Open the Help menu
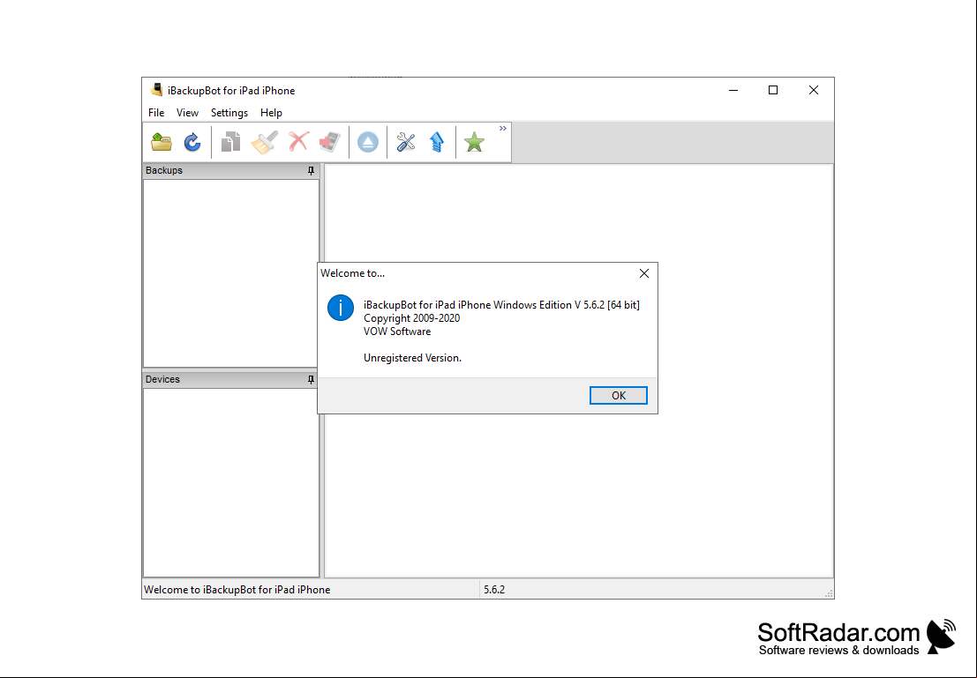 coord(271,113)
